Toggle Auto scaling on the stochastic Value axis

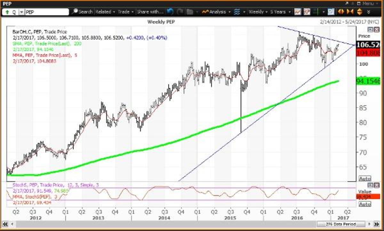pos(365,204)
